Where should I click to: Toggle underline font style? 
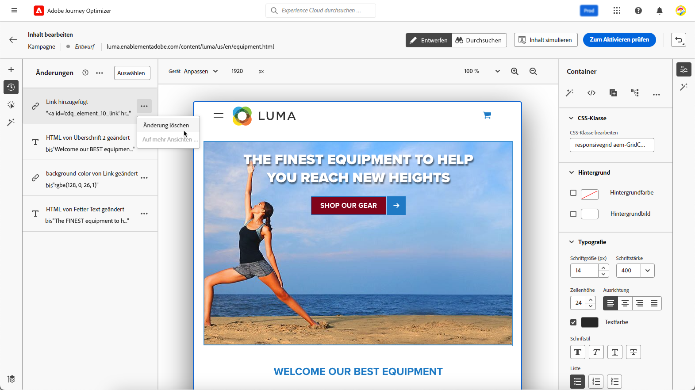tap(615, 352)
